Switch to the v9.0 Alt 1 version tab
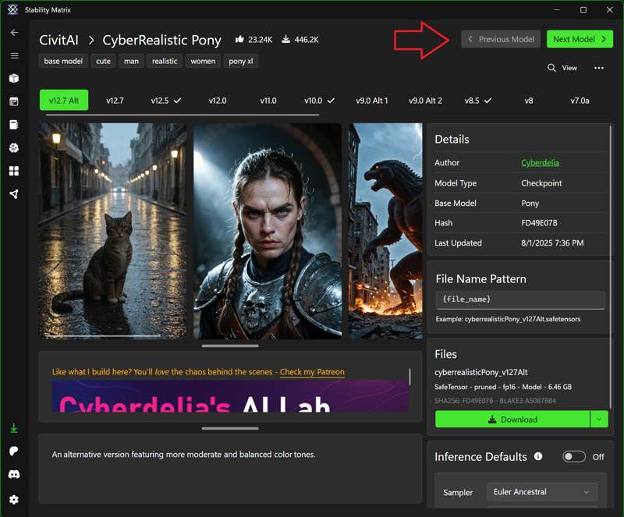This screenshot has height=517, width=624. 372,101
